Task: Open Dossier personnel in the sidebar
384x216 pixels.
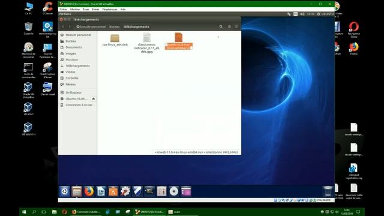Action: coord(77,35)
